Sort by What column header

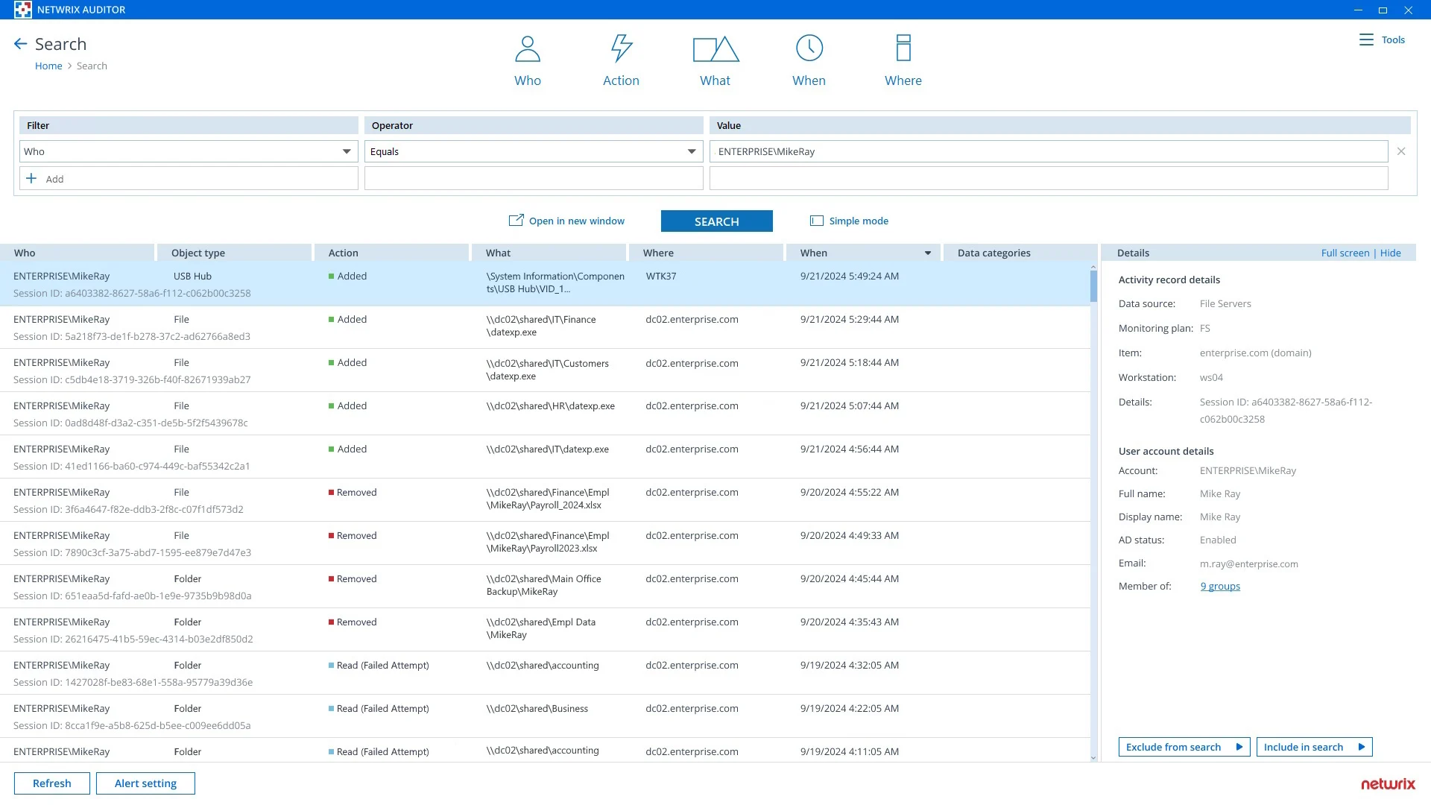[549, 253]
